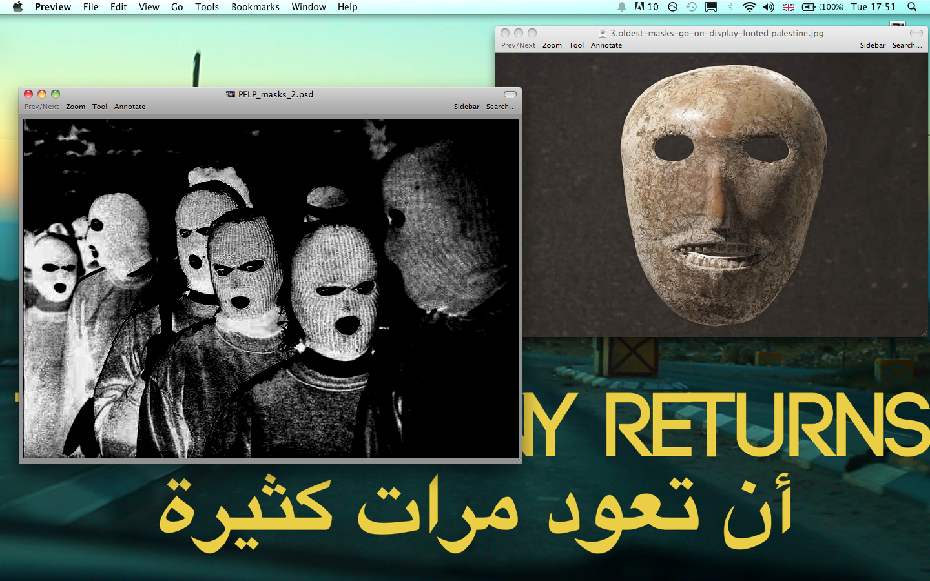The image size is (930, 581).
Task: Click the JPG document icon in title bar
Action: tap(603, 33)
